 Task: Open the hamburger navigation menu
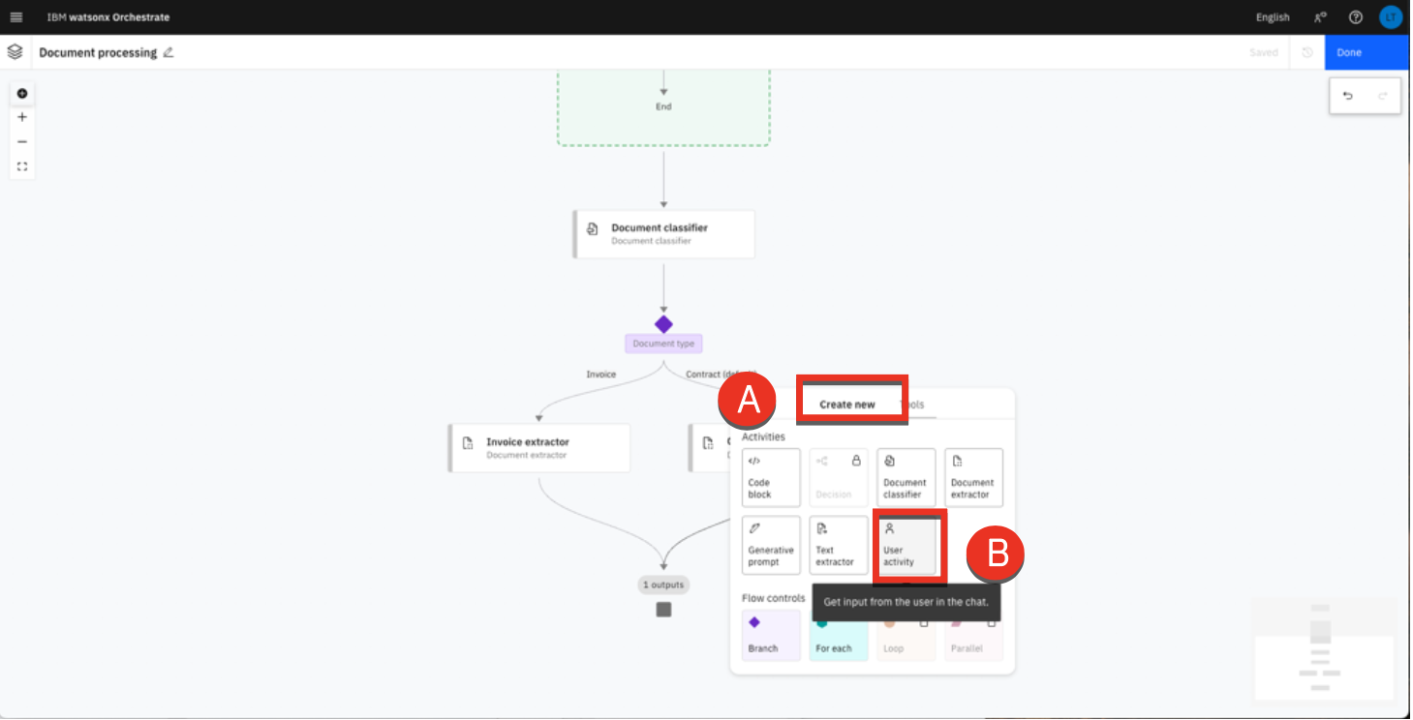point(15,17)
